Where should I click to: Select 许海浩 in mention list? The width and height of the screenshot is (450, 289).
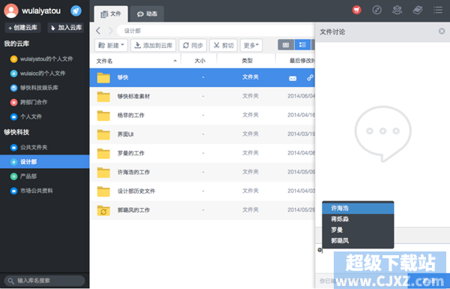tap(358, 208)
